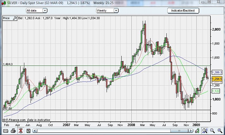Zoom in on the chart
Image resolution: width=225 pixels, height=135 pixels.
click(220, 131)
